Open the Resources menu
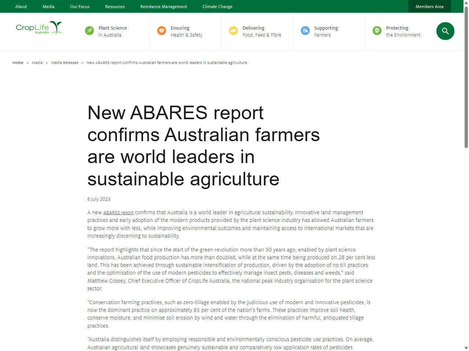Screen dimensions: 469x351 coord(115,6)
